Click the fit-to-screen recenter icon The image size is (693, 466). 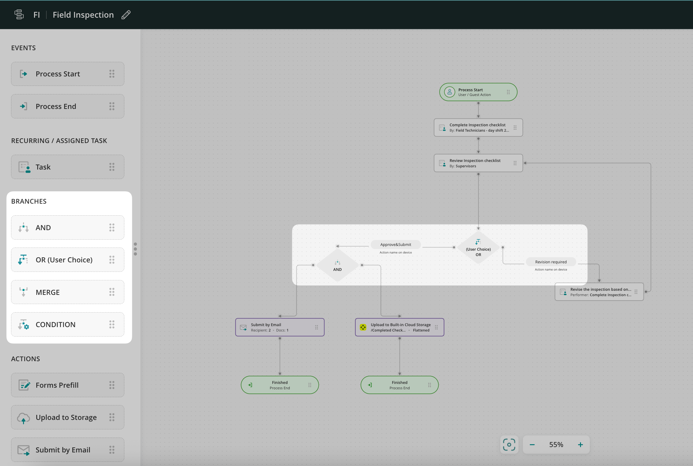[x=509, y=445]
